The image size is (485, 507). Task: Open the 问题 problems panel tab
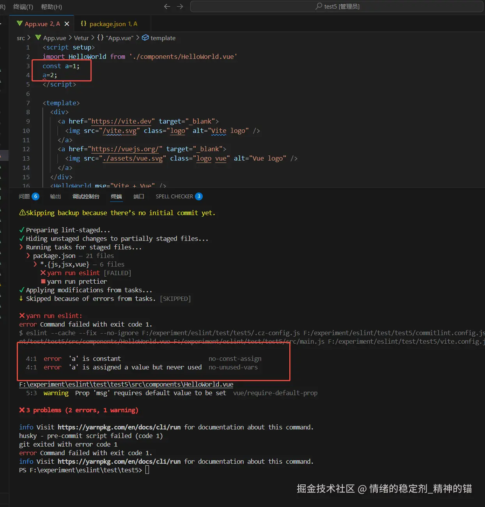[29, 196]
